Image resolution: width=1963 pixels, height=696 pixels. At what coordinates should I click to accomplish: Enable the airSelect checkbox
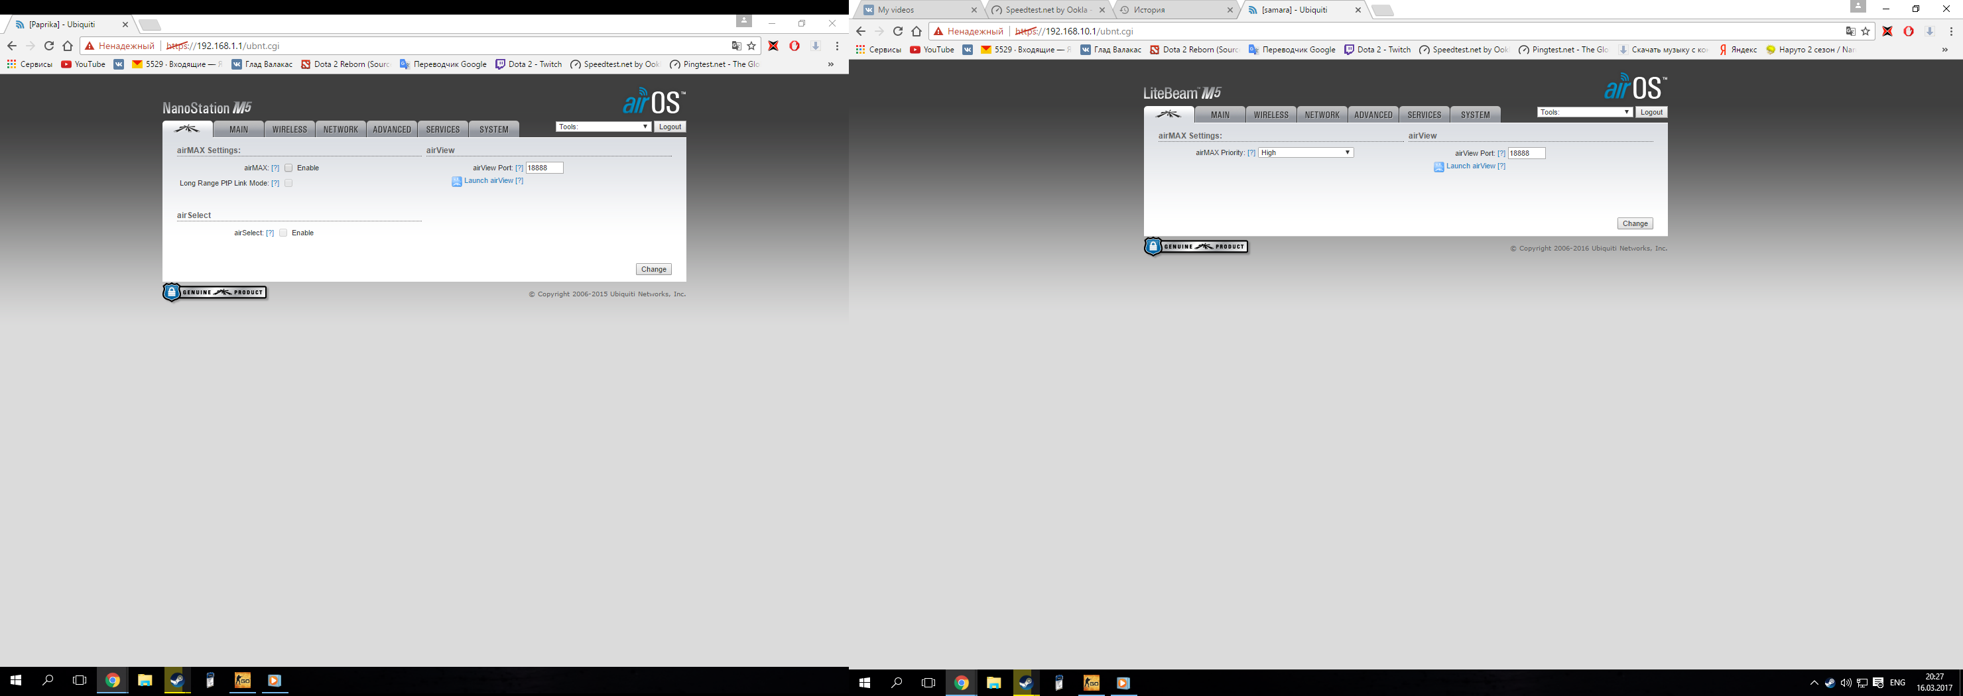pos(283,233)
